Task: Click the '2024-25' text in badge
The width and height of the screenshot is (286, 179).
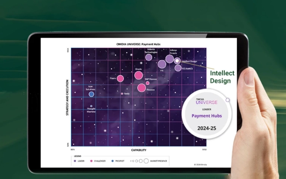Action: pyautogui.click(x=207, y=128)
